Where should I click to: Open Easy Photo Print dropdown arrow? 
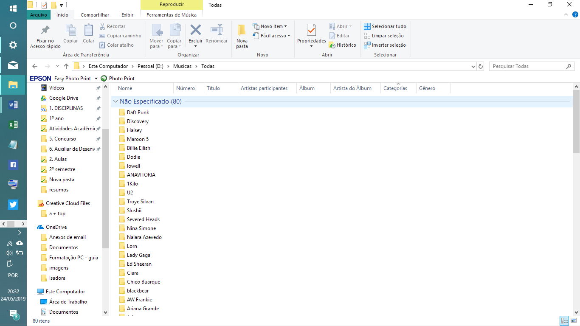(x=96, y=79)
